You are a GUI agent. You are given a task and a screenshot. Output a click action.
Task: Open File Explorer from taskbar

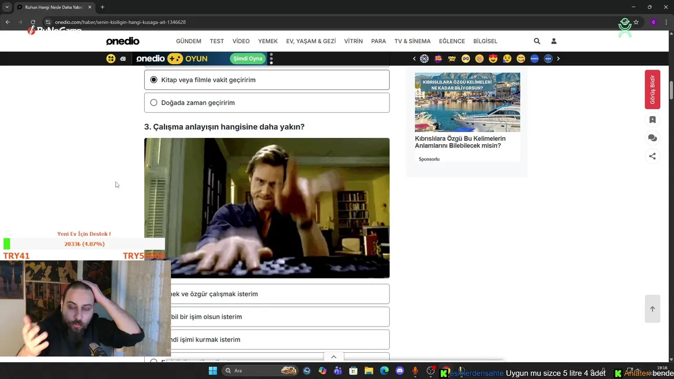369,371
